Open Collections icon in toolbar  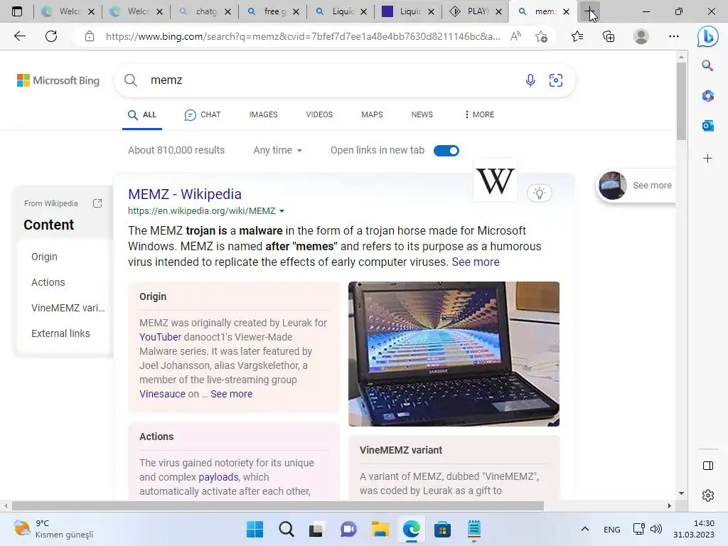tap(609, 36)
